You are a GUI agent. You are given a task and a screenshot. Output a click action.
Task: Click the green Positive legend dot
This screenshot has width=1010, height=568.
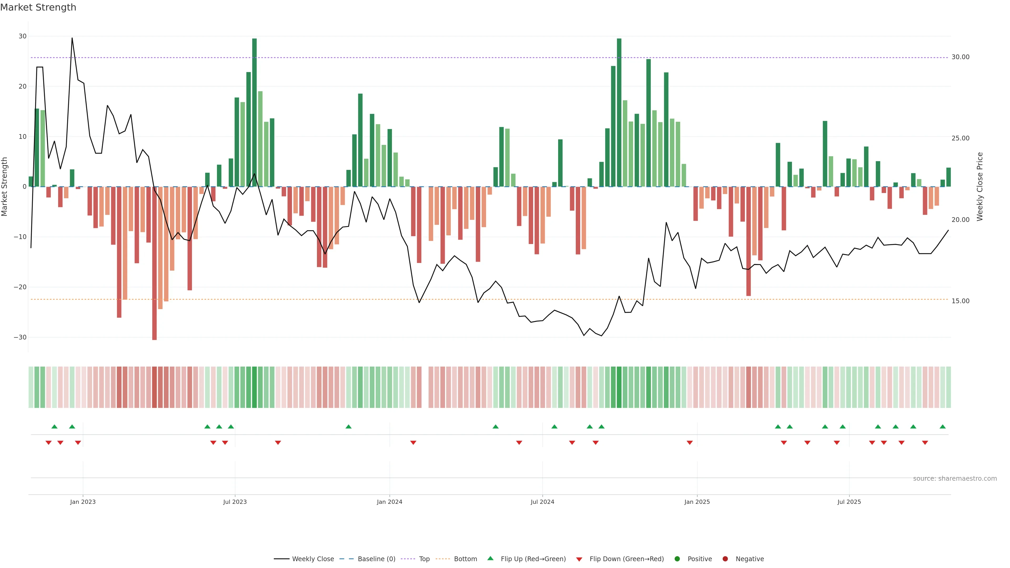coord(677,559)
